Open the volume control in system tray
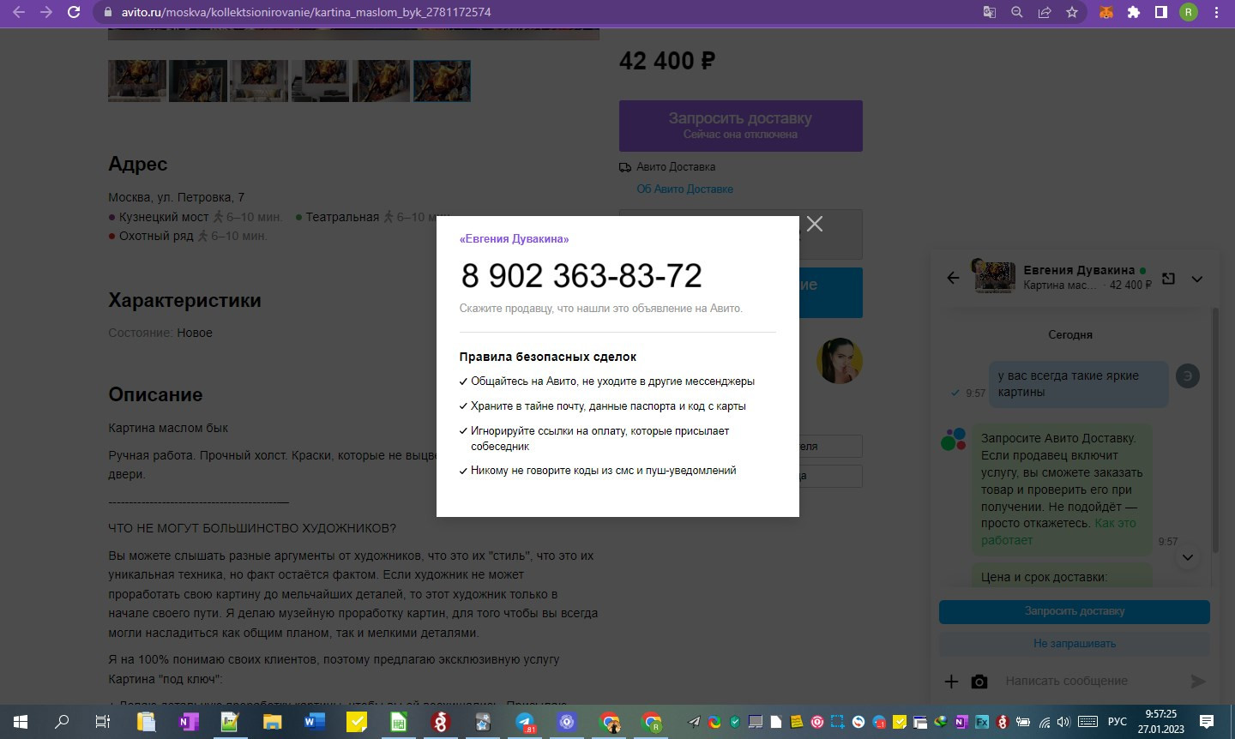 click(x=1063, y=722)
